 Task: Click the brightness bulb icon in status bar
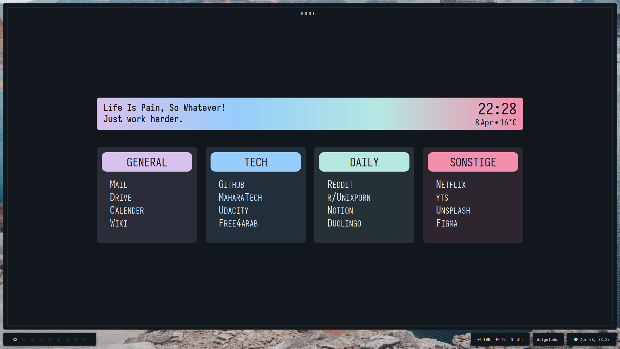tap(497, 339)
